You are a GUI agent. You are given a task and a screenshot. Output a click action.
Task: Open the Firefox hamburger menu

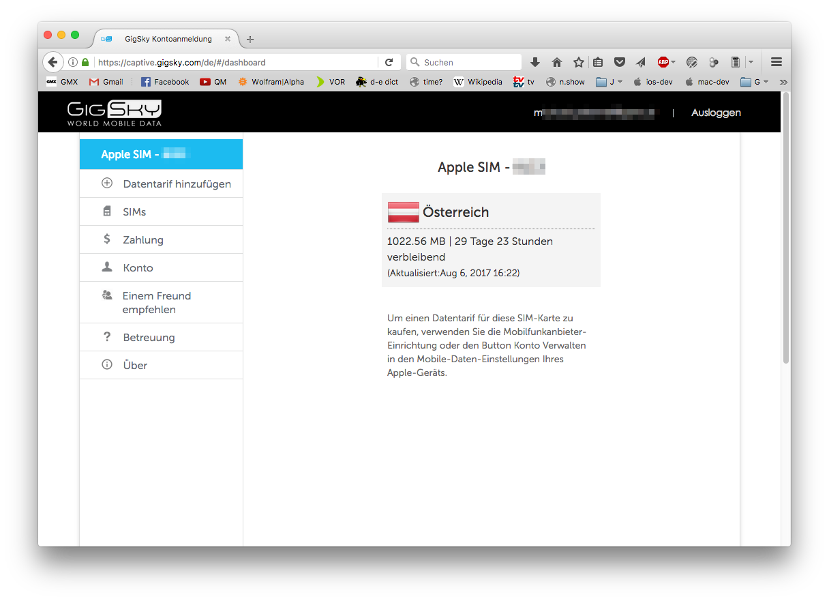776,62
